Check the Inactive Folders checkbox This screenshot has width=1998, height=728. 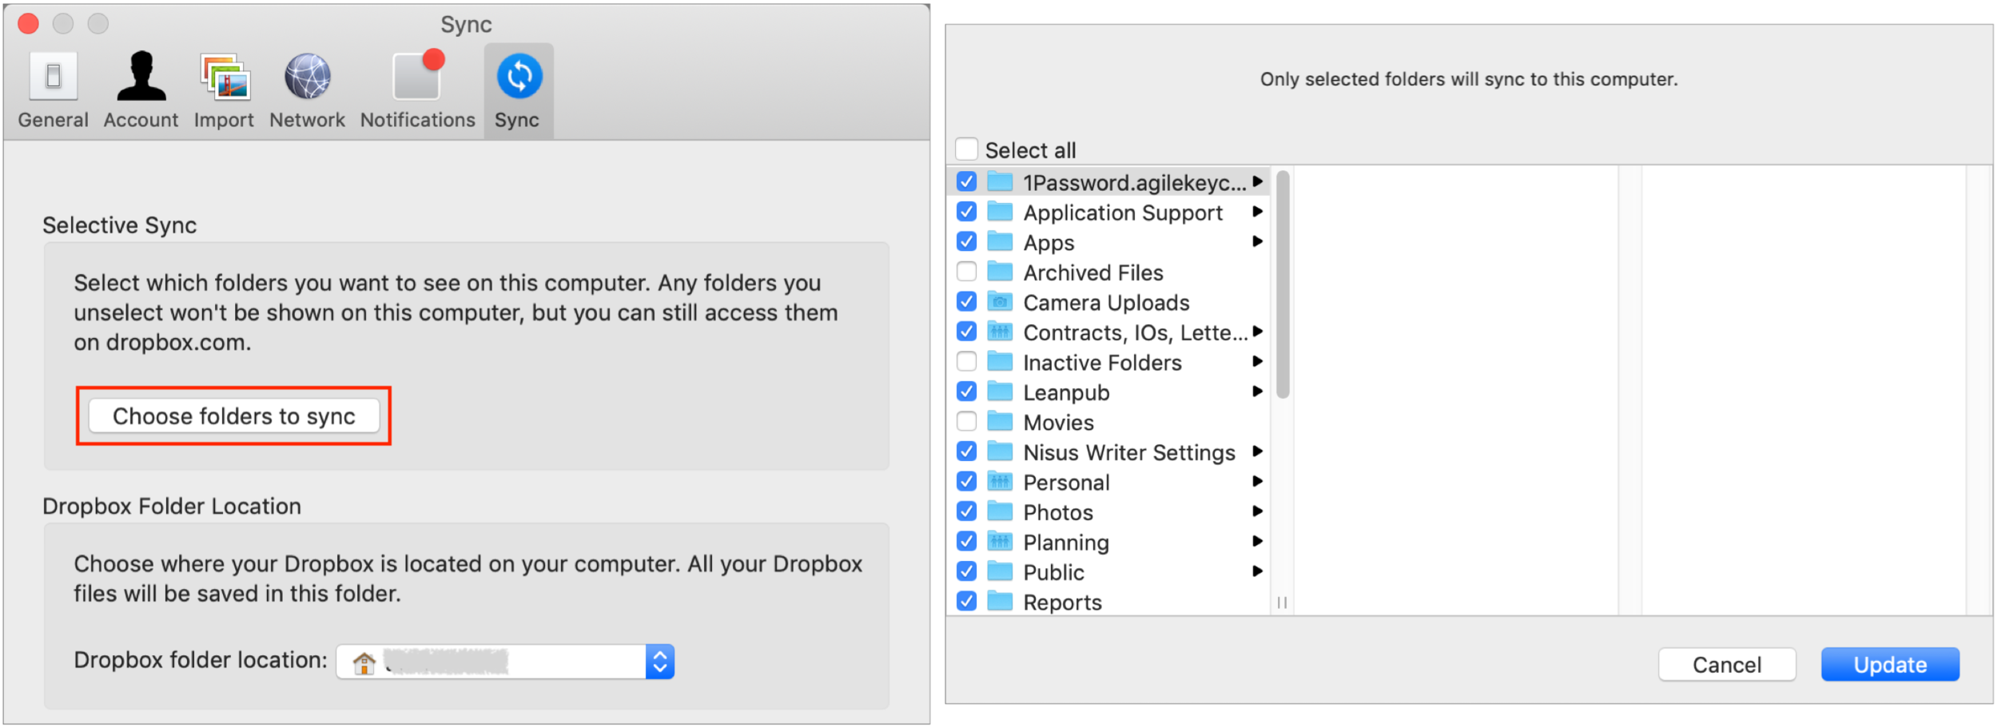click(x=966, y=361)
